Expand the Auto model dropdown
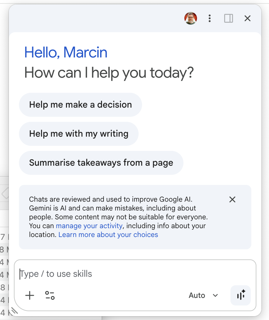Image resolution: width=269 pixels, height=320 pixels. [x=203, y=295]
